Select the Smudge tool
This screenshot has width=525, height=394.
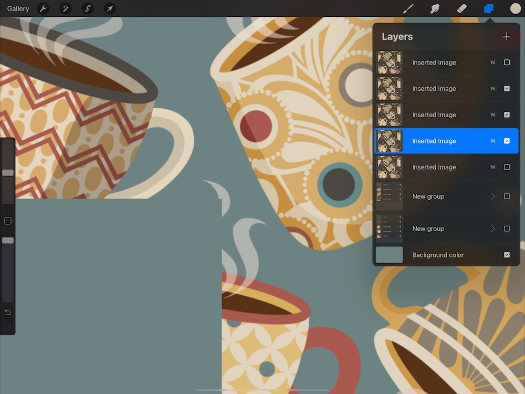tap(435, 8)
